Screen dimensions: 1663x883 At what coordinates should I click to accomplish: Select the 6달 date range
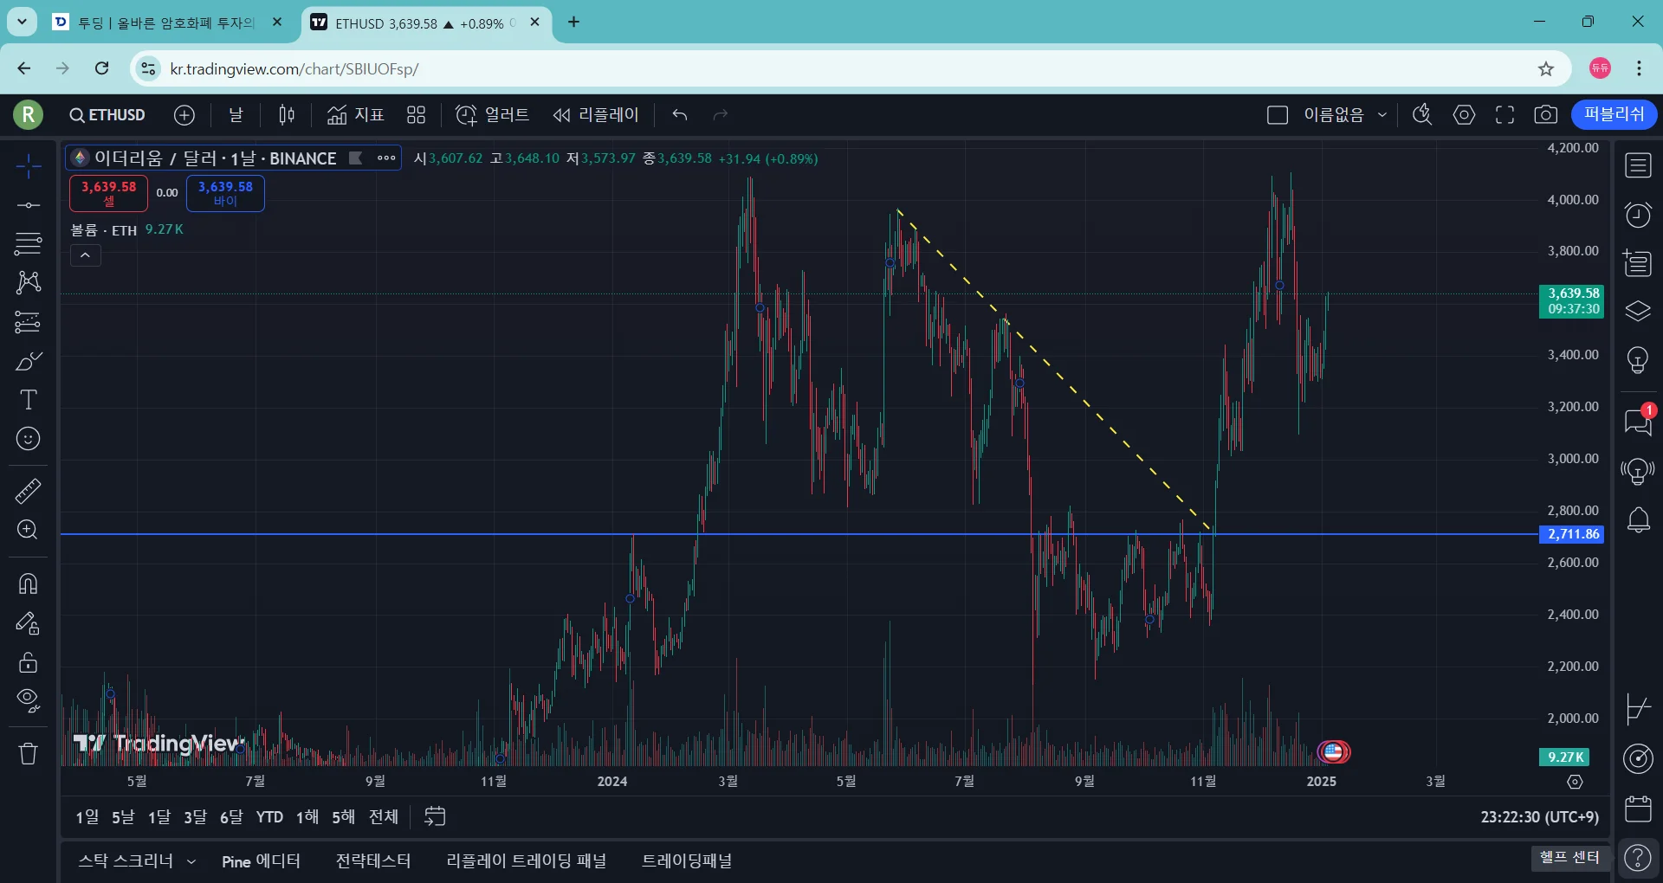click(x=231, y=816)
